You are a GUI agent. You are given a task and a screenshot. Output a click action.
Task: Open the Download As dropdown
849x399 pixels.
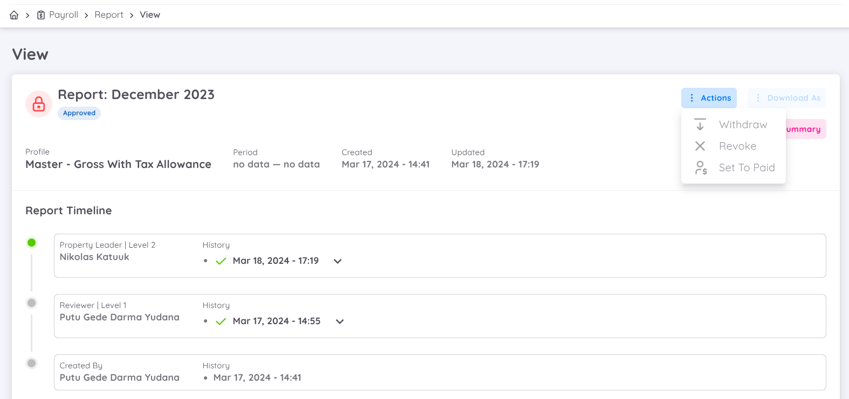pyautogui.click(x=786, y=98)
